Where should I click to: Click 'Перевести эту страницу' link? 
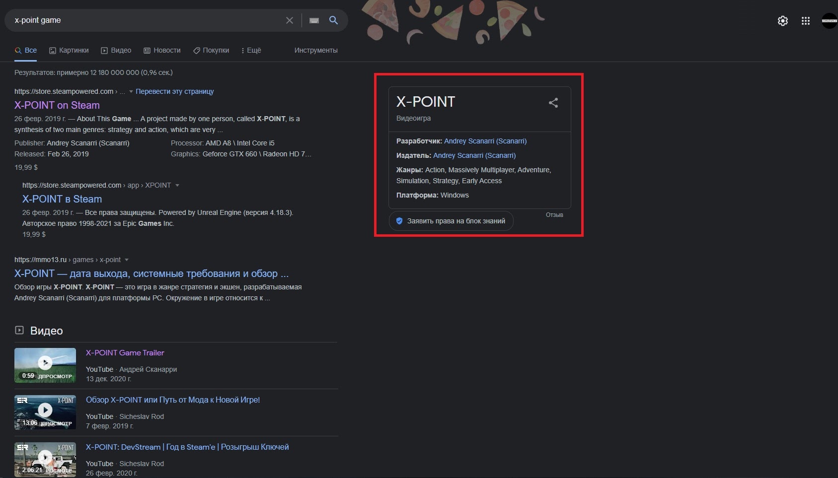175,91
